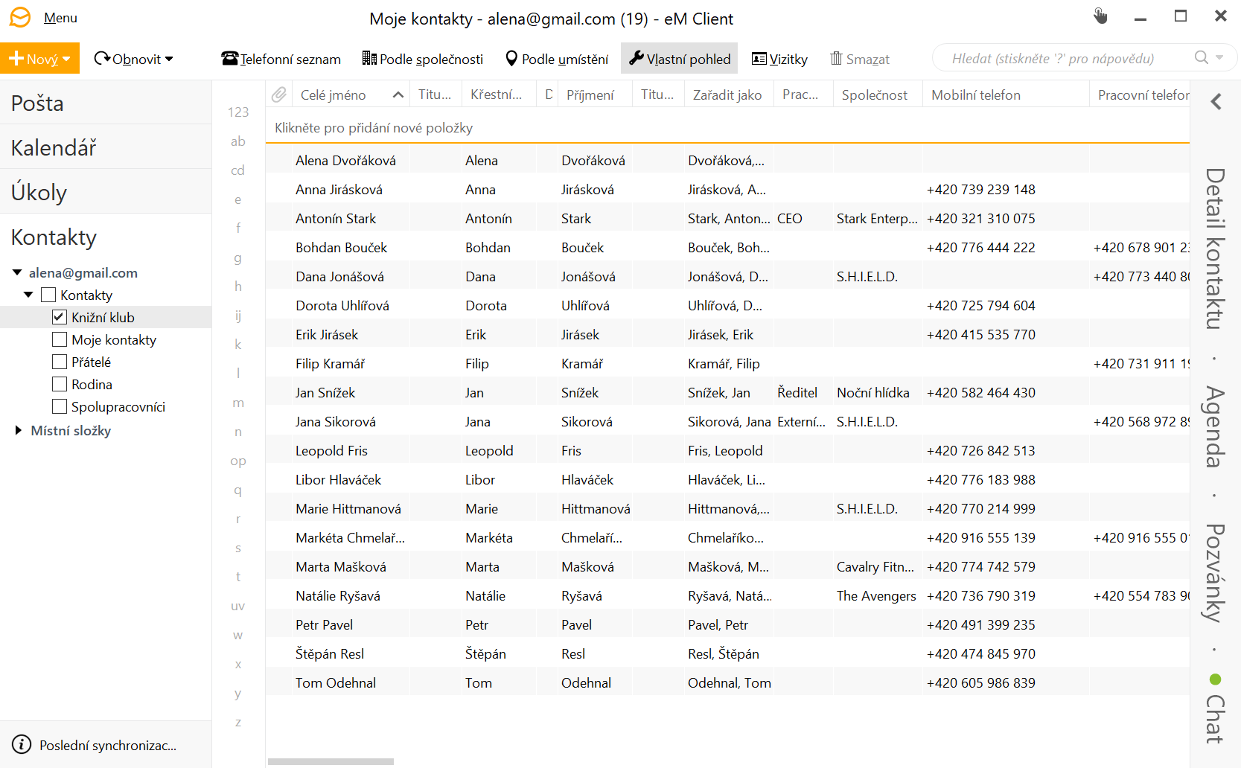Switch to Vizitky card view

click(779, 59)
